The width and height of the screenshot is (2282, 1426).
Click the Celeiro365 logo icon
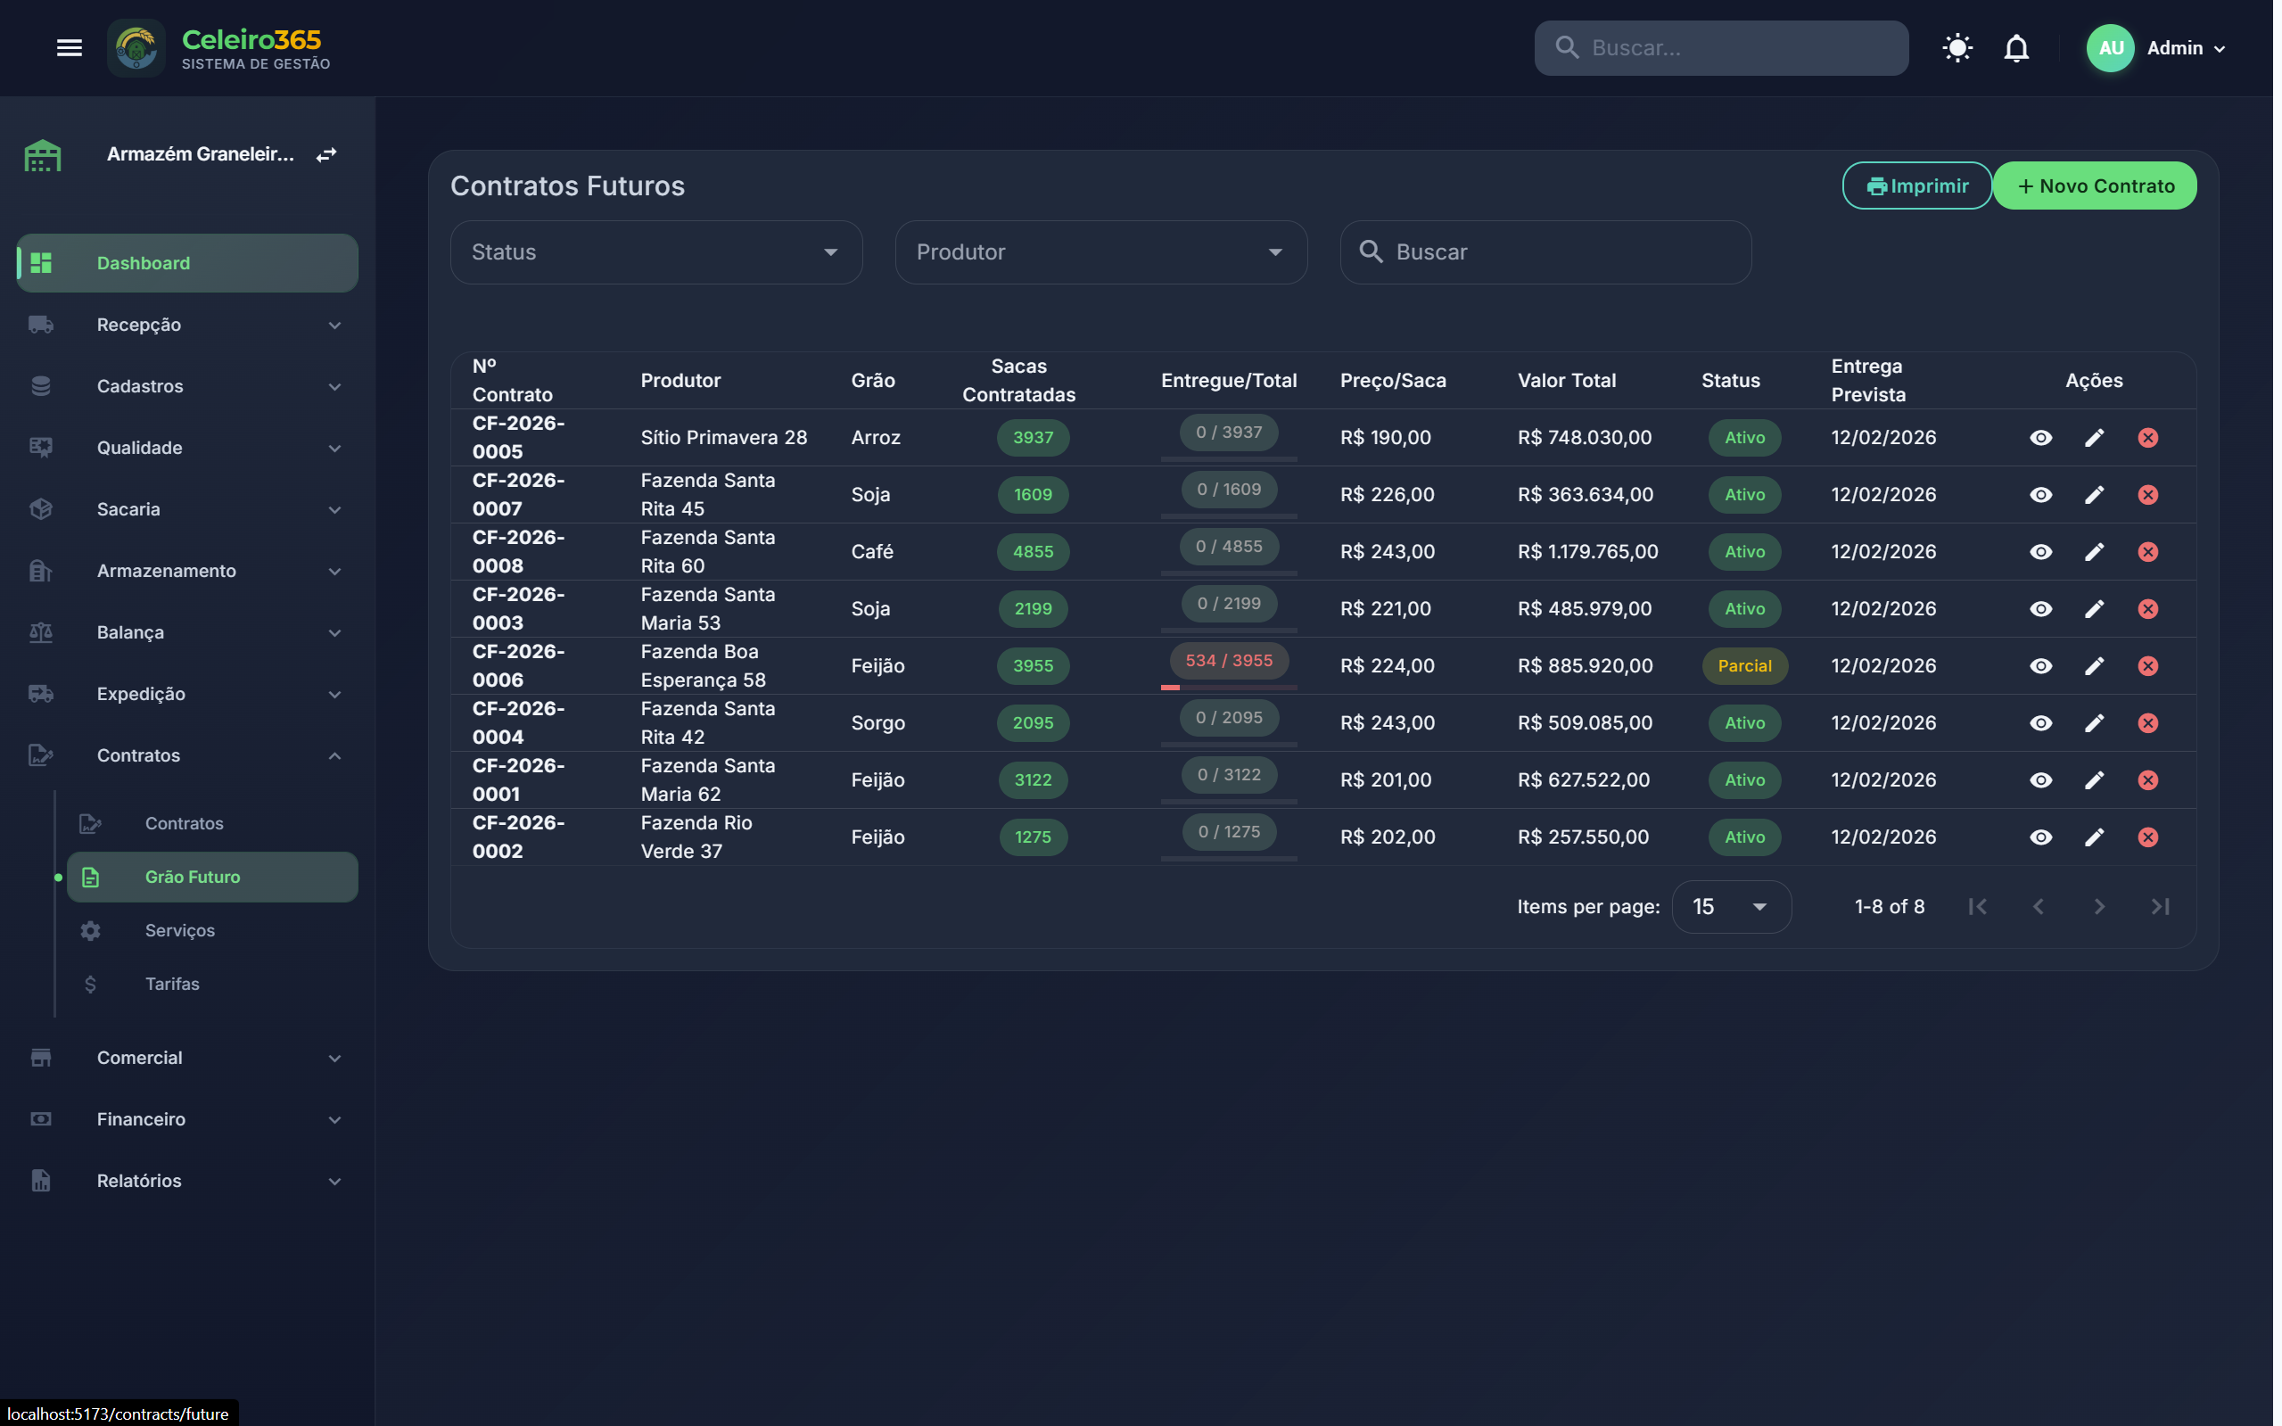136,48
